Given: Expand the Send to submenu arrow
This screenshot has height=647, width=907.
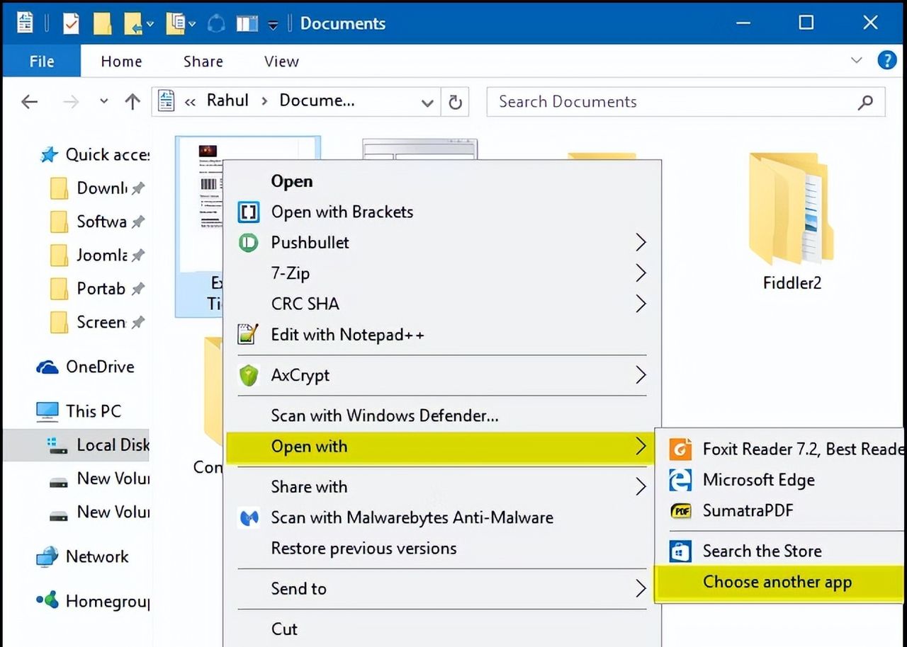Looking at the screenshot, I should click(x=641, y=588).
